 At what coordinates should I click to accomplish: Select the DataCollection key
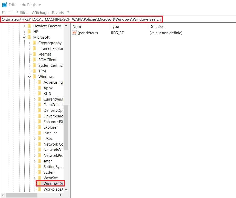click(54, 105)
